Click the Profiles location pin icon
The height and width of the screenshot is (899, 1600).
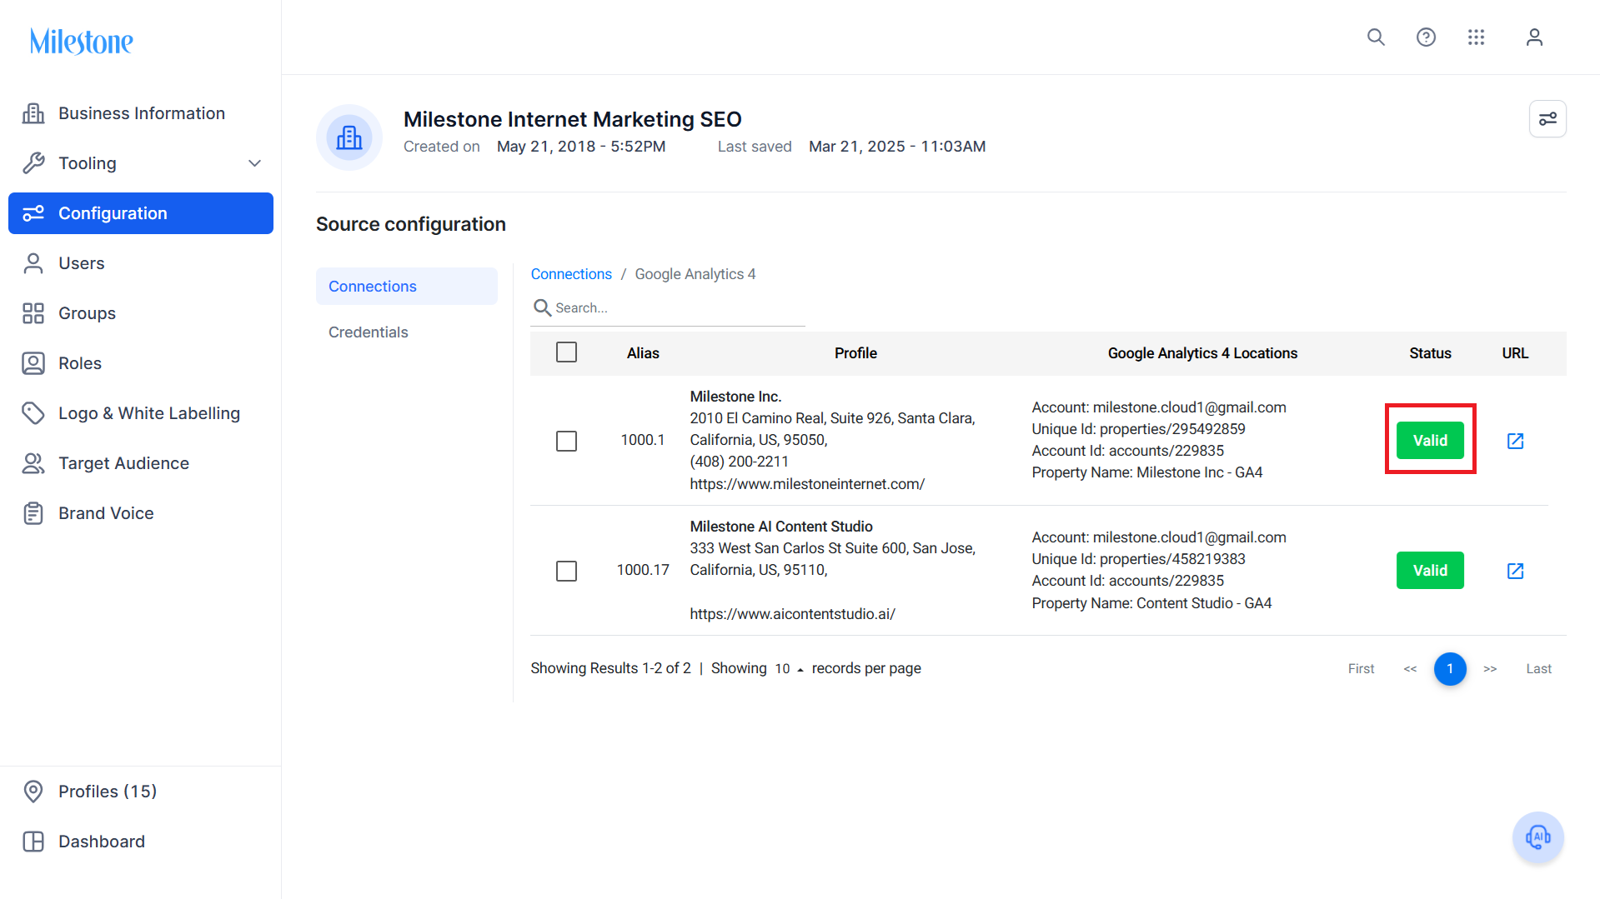pos(33,792)
